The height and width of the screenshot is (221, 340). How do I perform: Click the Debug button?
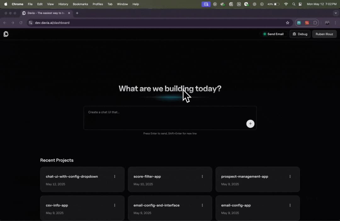300,34
